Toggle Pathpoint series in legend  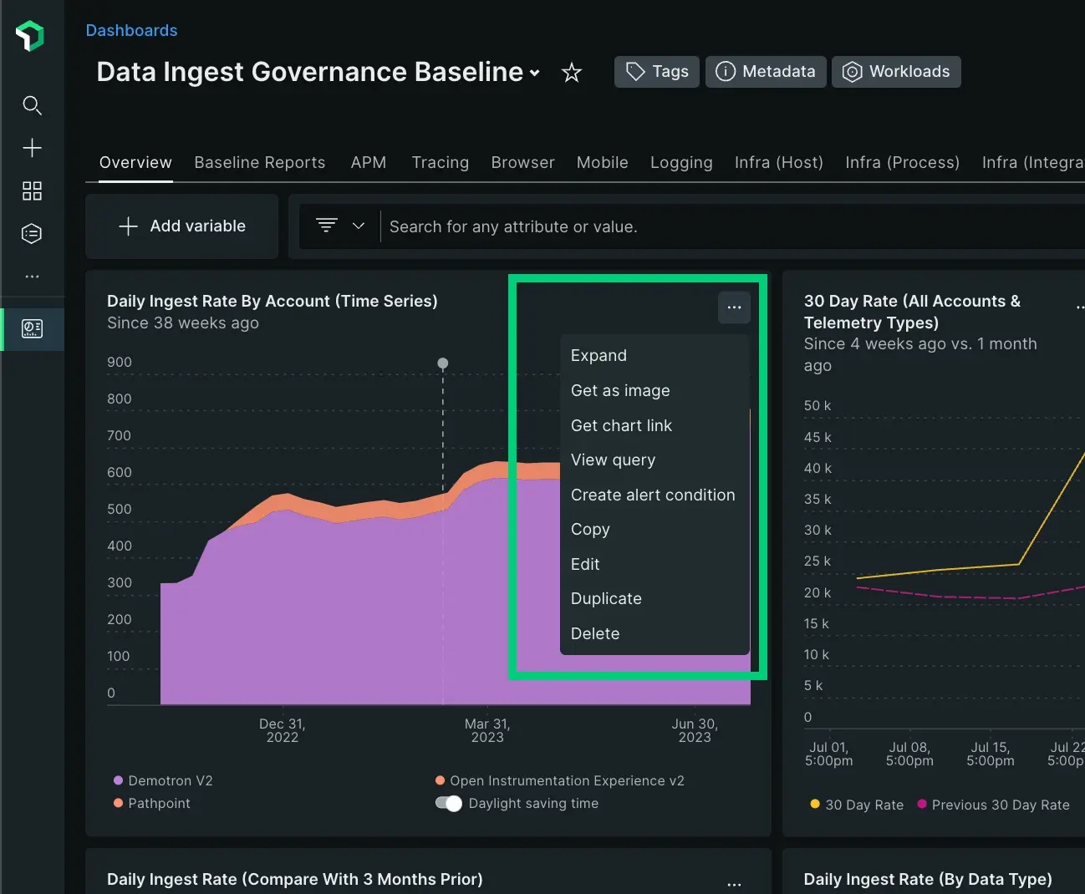click(x=152, y=803)
